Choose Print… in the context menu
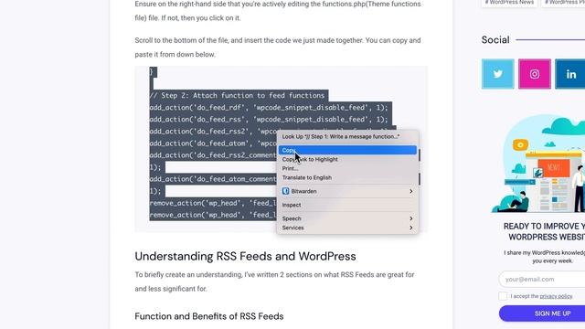The height and width of the screenshot is (329, 585). (x=347, y=168)
